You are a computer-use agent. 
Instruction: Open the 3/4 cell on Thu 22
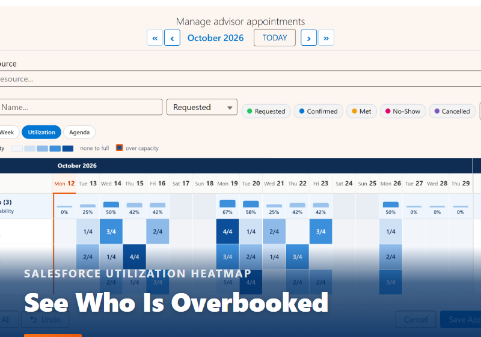[x=298, y=256]
